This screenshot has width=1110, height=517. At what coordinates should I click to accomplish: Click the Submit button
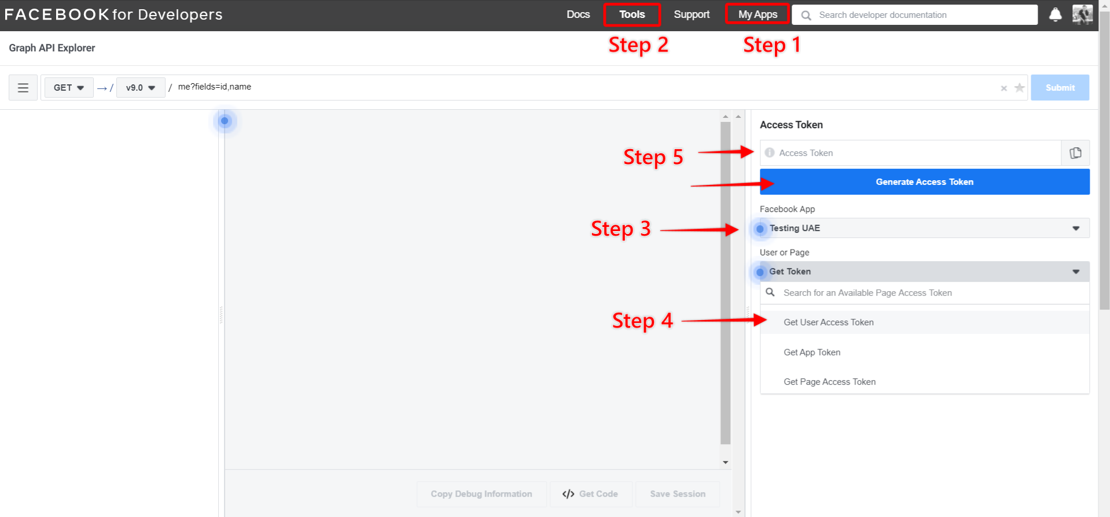[1060, 88]
